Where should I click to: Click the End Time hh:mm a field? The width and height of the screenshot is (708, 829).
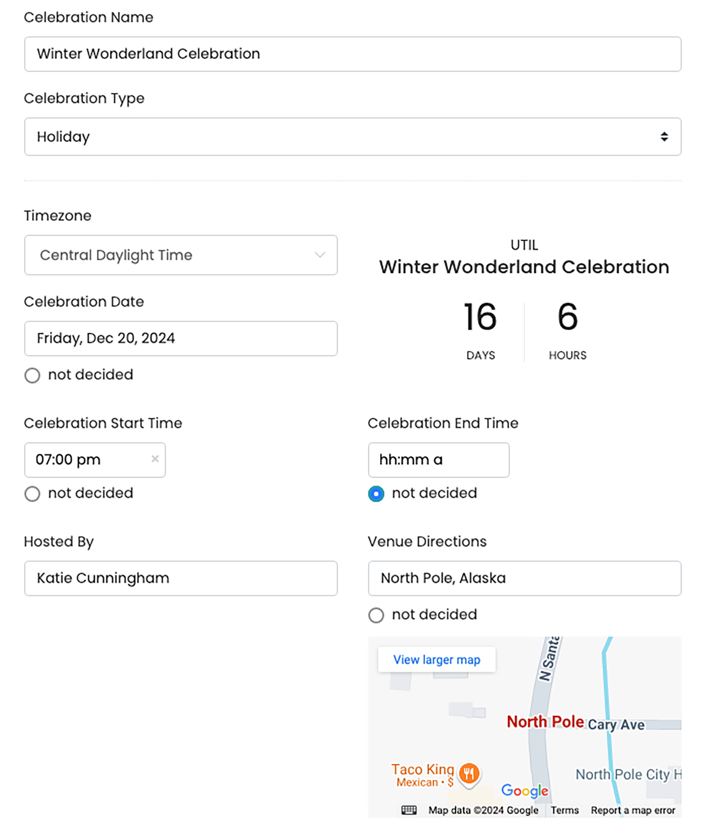(x=439, y=460)
